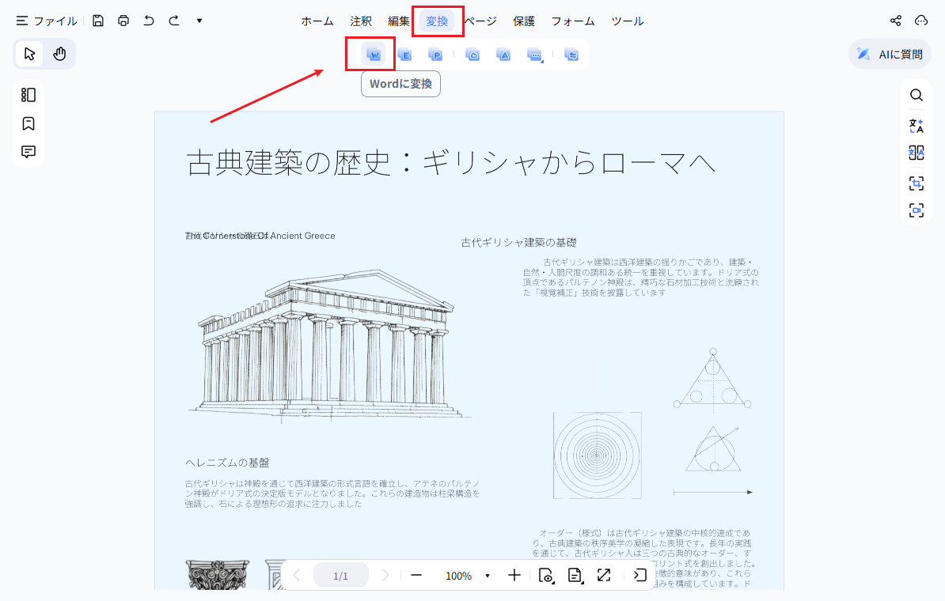Open the AI translate tool
This screenshot has height=601, width=945.
(916, 125)
